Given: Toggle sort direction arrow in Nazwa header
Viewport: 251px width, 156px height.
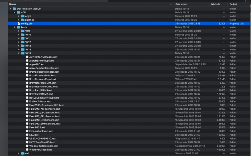Looking at the screenshot, I should (171, 4).
